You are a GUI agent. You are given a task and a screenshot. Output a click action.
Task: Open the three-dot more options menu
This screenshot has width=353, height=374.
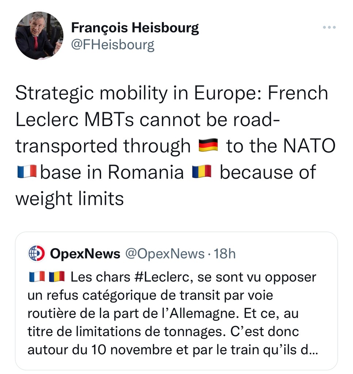pyautogui.click(x=329, y=27)
